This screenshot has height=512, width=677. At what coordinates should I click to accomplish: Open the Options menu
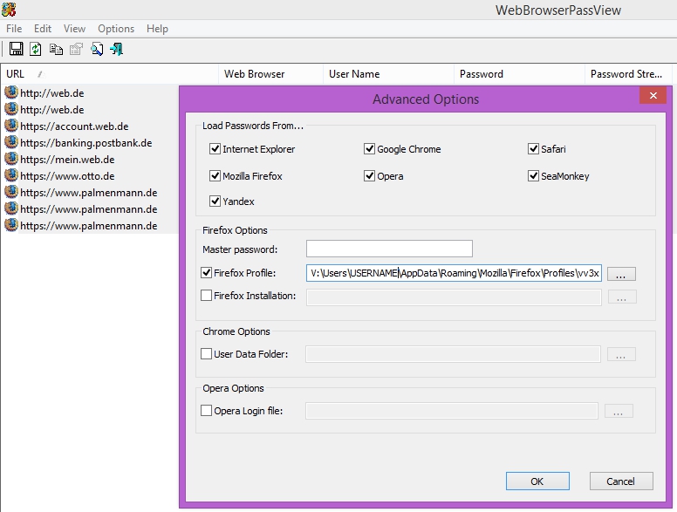click(x=116, y=29)
